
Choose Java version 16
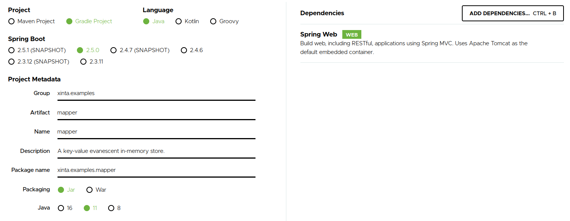pos(61,208)
